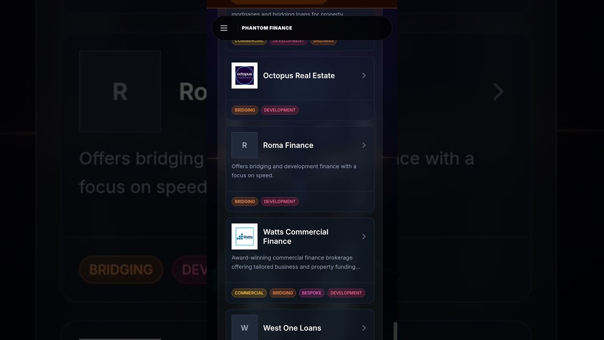
Task: Click the Roma Finance R avatar
Action: (x=244, y=145)
